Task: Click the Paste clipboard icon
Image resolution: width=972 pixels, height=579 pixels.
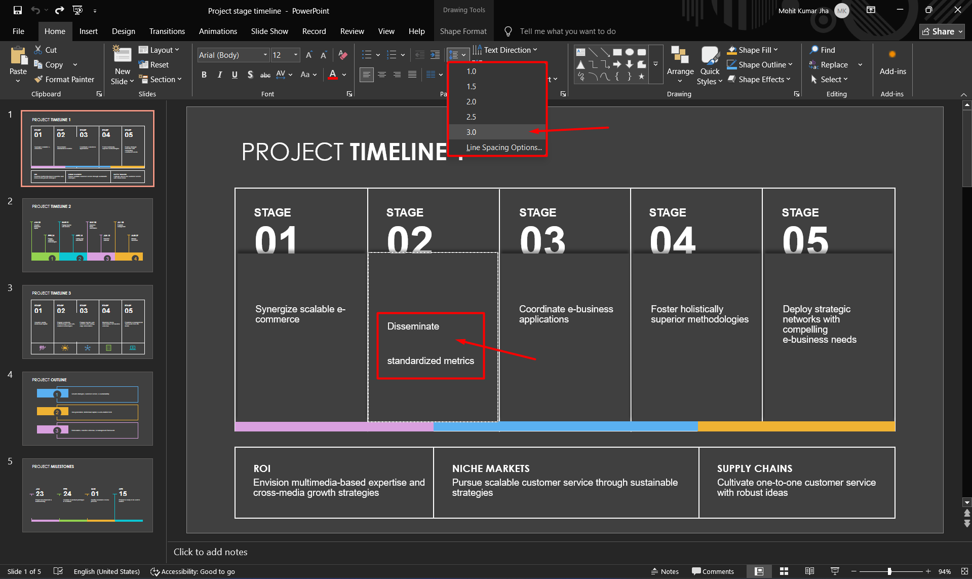Action: pyautogui.click(x=19, y=55)
